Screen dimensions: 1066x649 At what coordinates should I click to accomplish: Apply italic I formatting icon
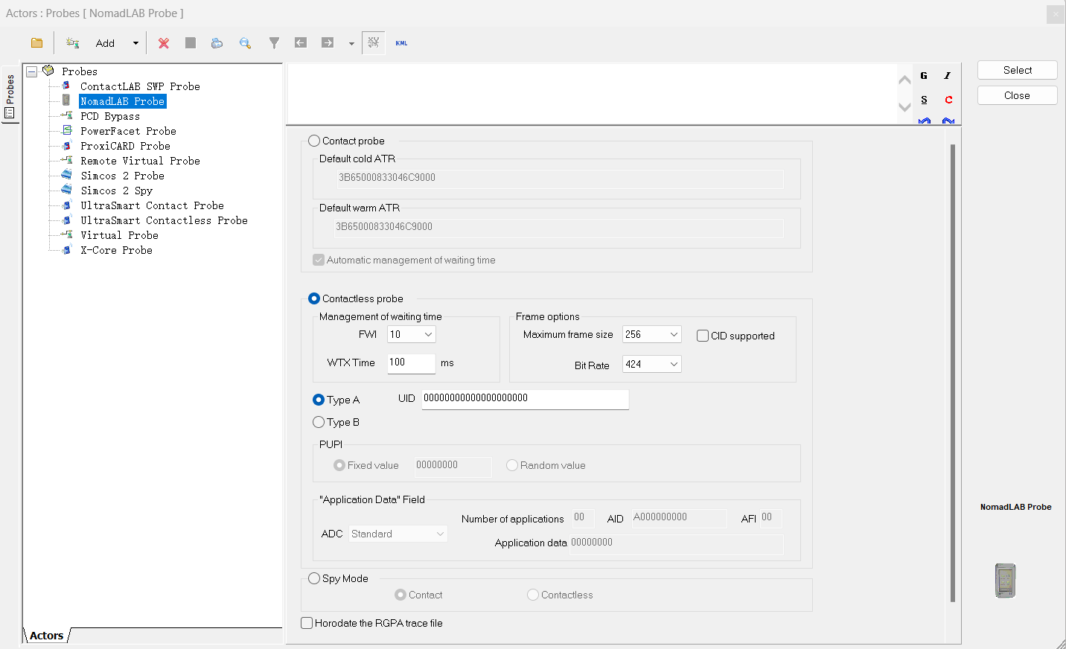(948, 76)
